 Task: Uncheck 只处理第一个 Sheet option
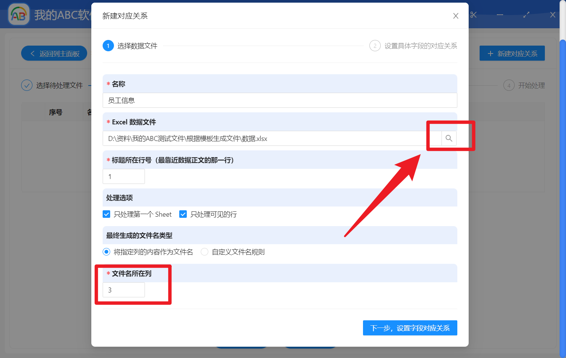click(x=106, y=214)
